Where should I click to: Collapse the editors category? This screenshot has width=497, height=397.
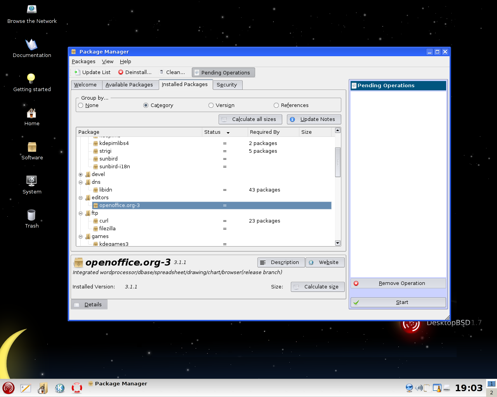coord(81,198)
